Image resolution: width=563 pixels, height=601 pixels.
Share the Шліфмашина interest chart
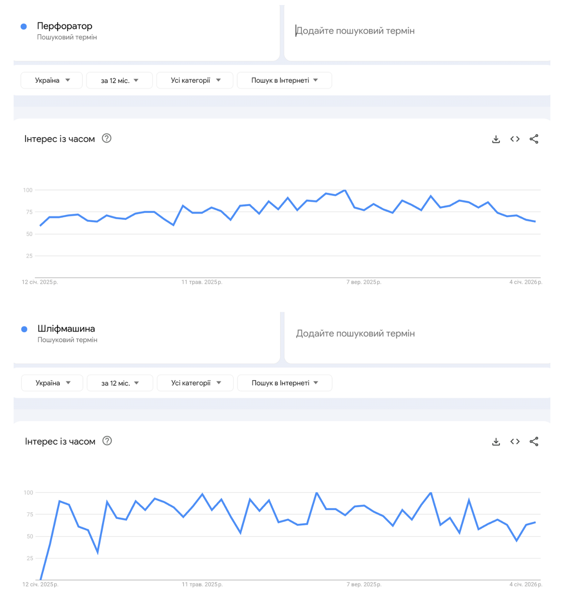534,441
